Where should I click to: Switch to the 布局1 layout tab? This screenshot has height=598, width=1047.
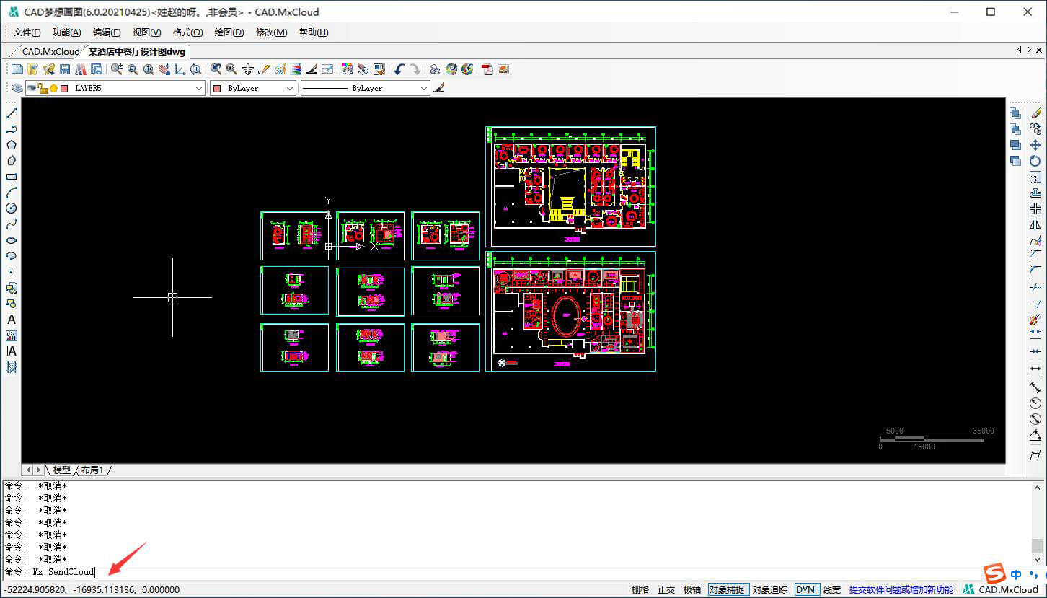tap(92, 470)
